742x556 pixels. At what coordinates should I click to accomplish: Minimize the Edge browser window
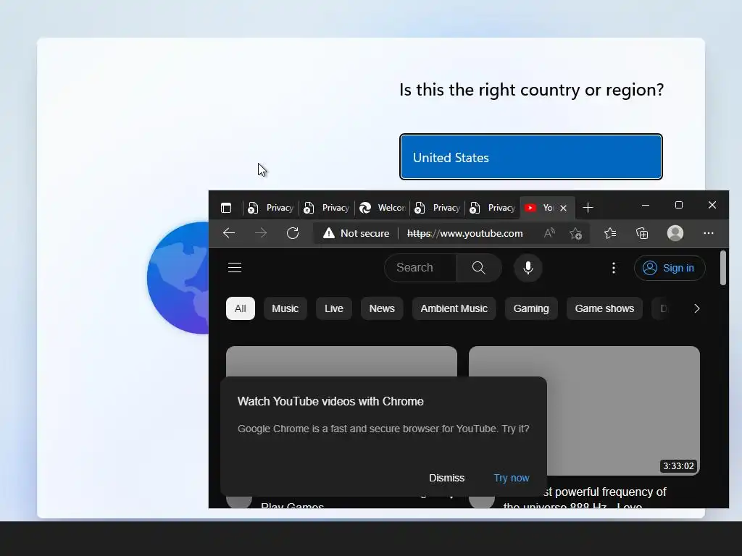coord(646,205)
